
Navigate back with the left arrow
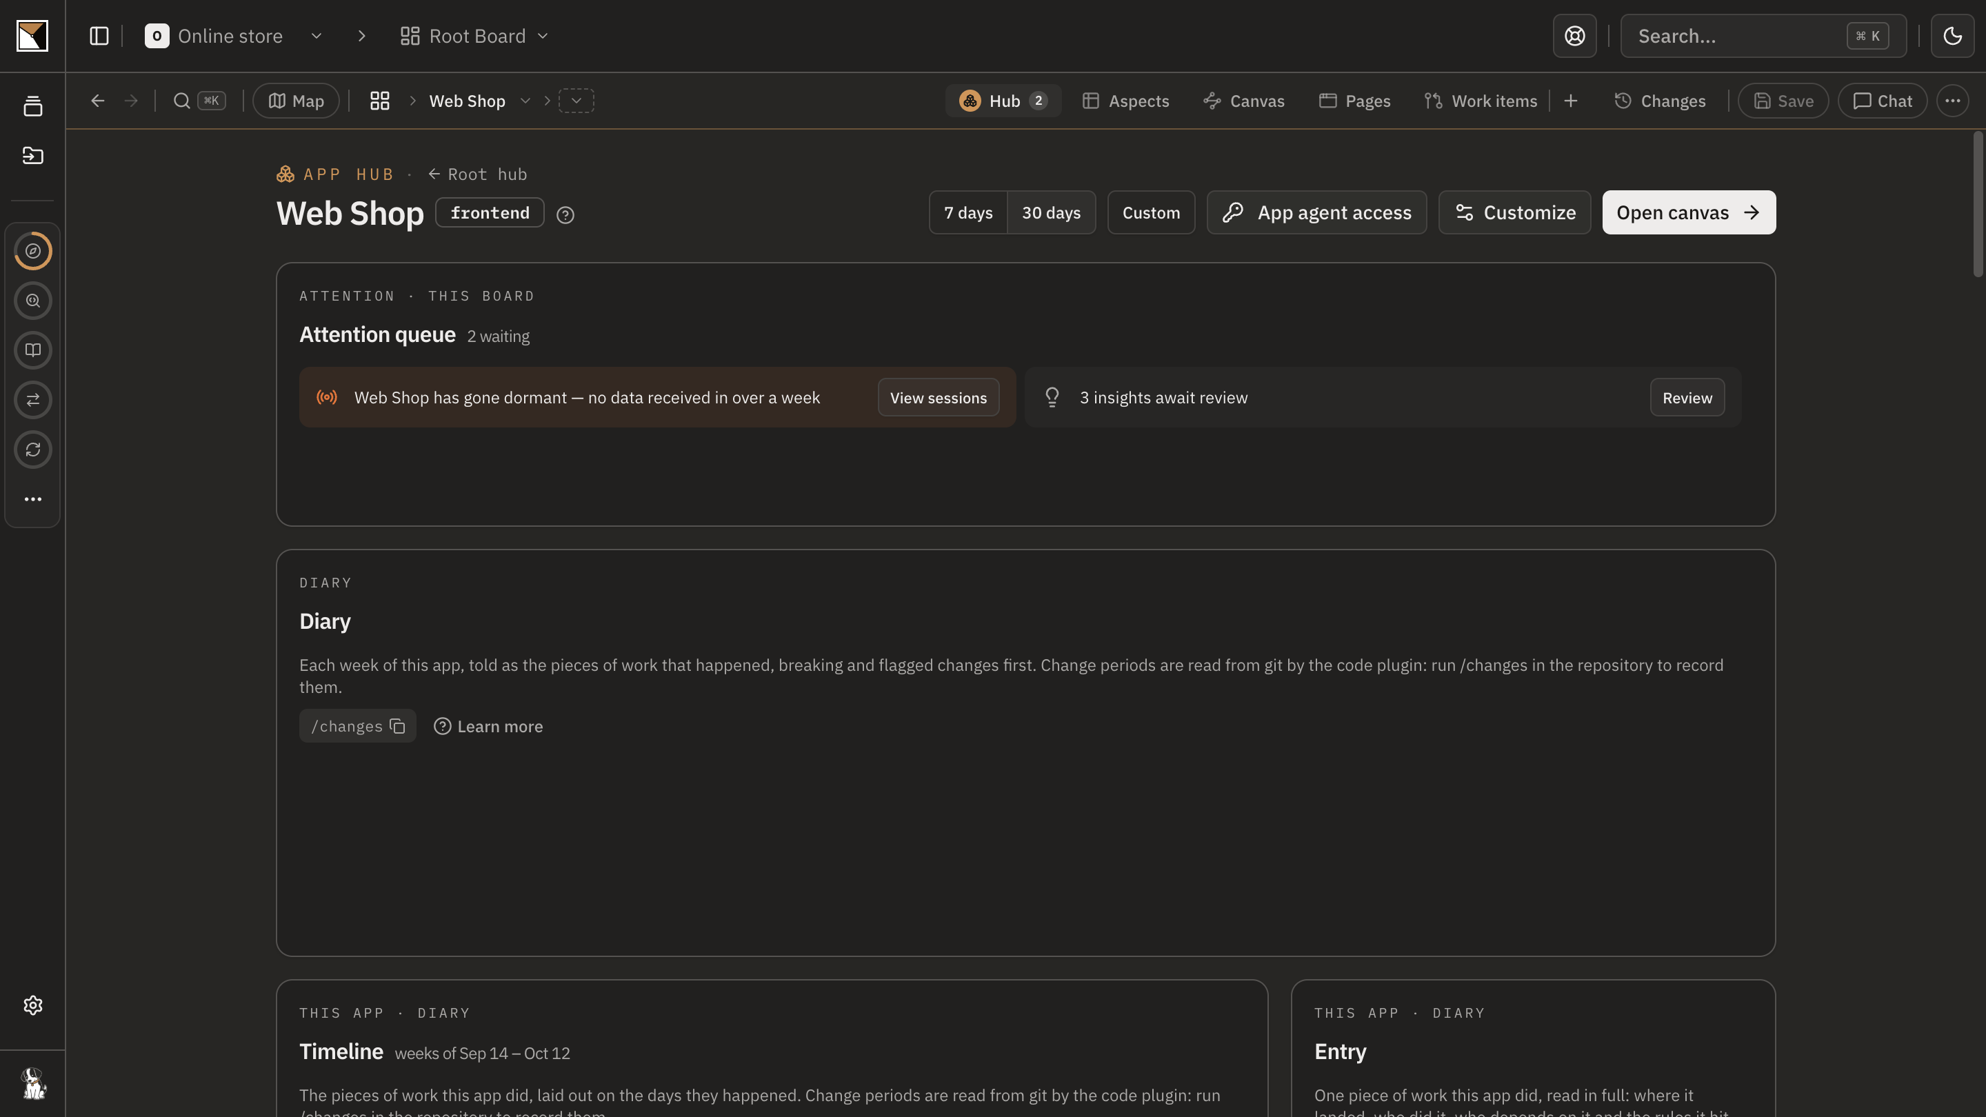[98, 101]
